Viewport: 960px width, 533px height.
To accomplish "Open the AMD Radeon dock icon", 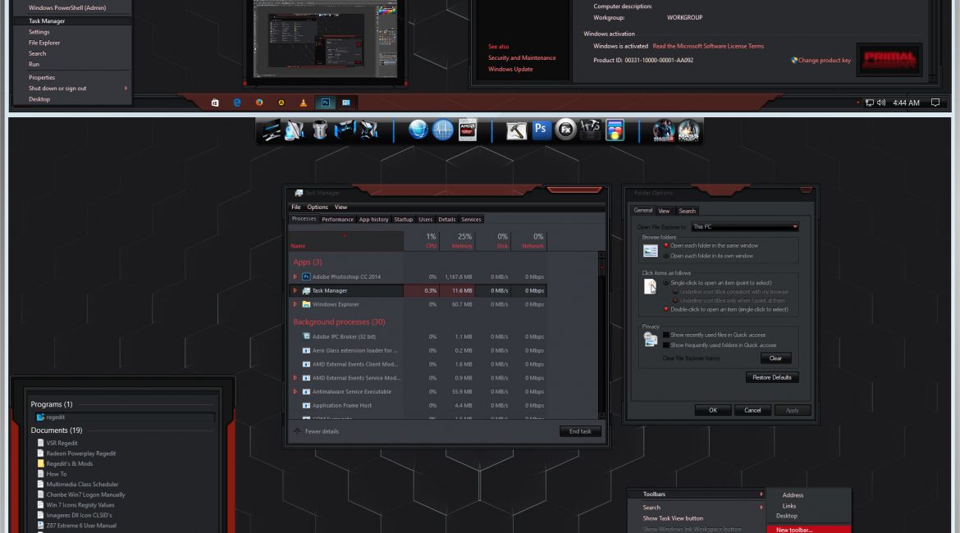I will 467,130.
